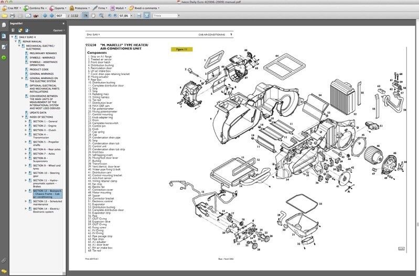This screenshot has height=276, width=419.
Task: Open the PRELIMINARY REMARKS bookmark
Action: coord(42,53)
